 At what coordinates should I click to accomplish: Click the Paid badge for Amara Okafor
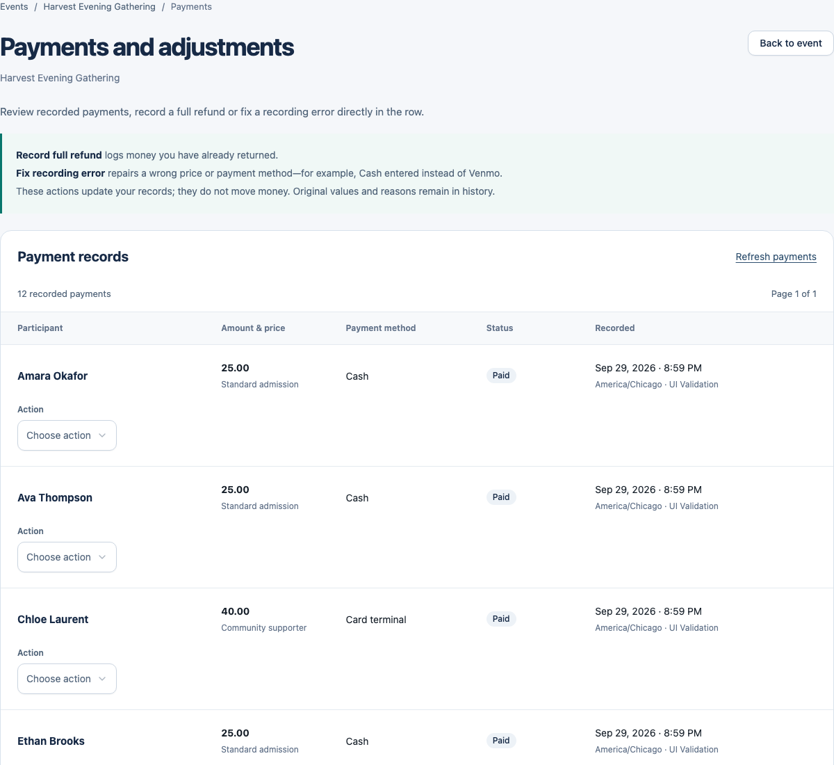[501, 376]
